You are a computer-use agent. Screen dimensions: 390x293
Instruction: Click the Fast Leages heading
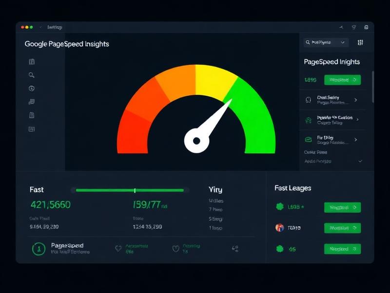point(293,188)
